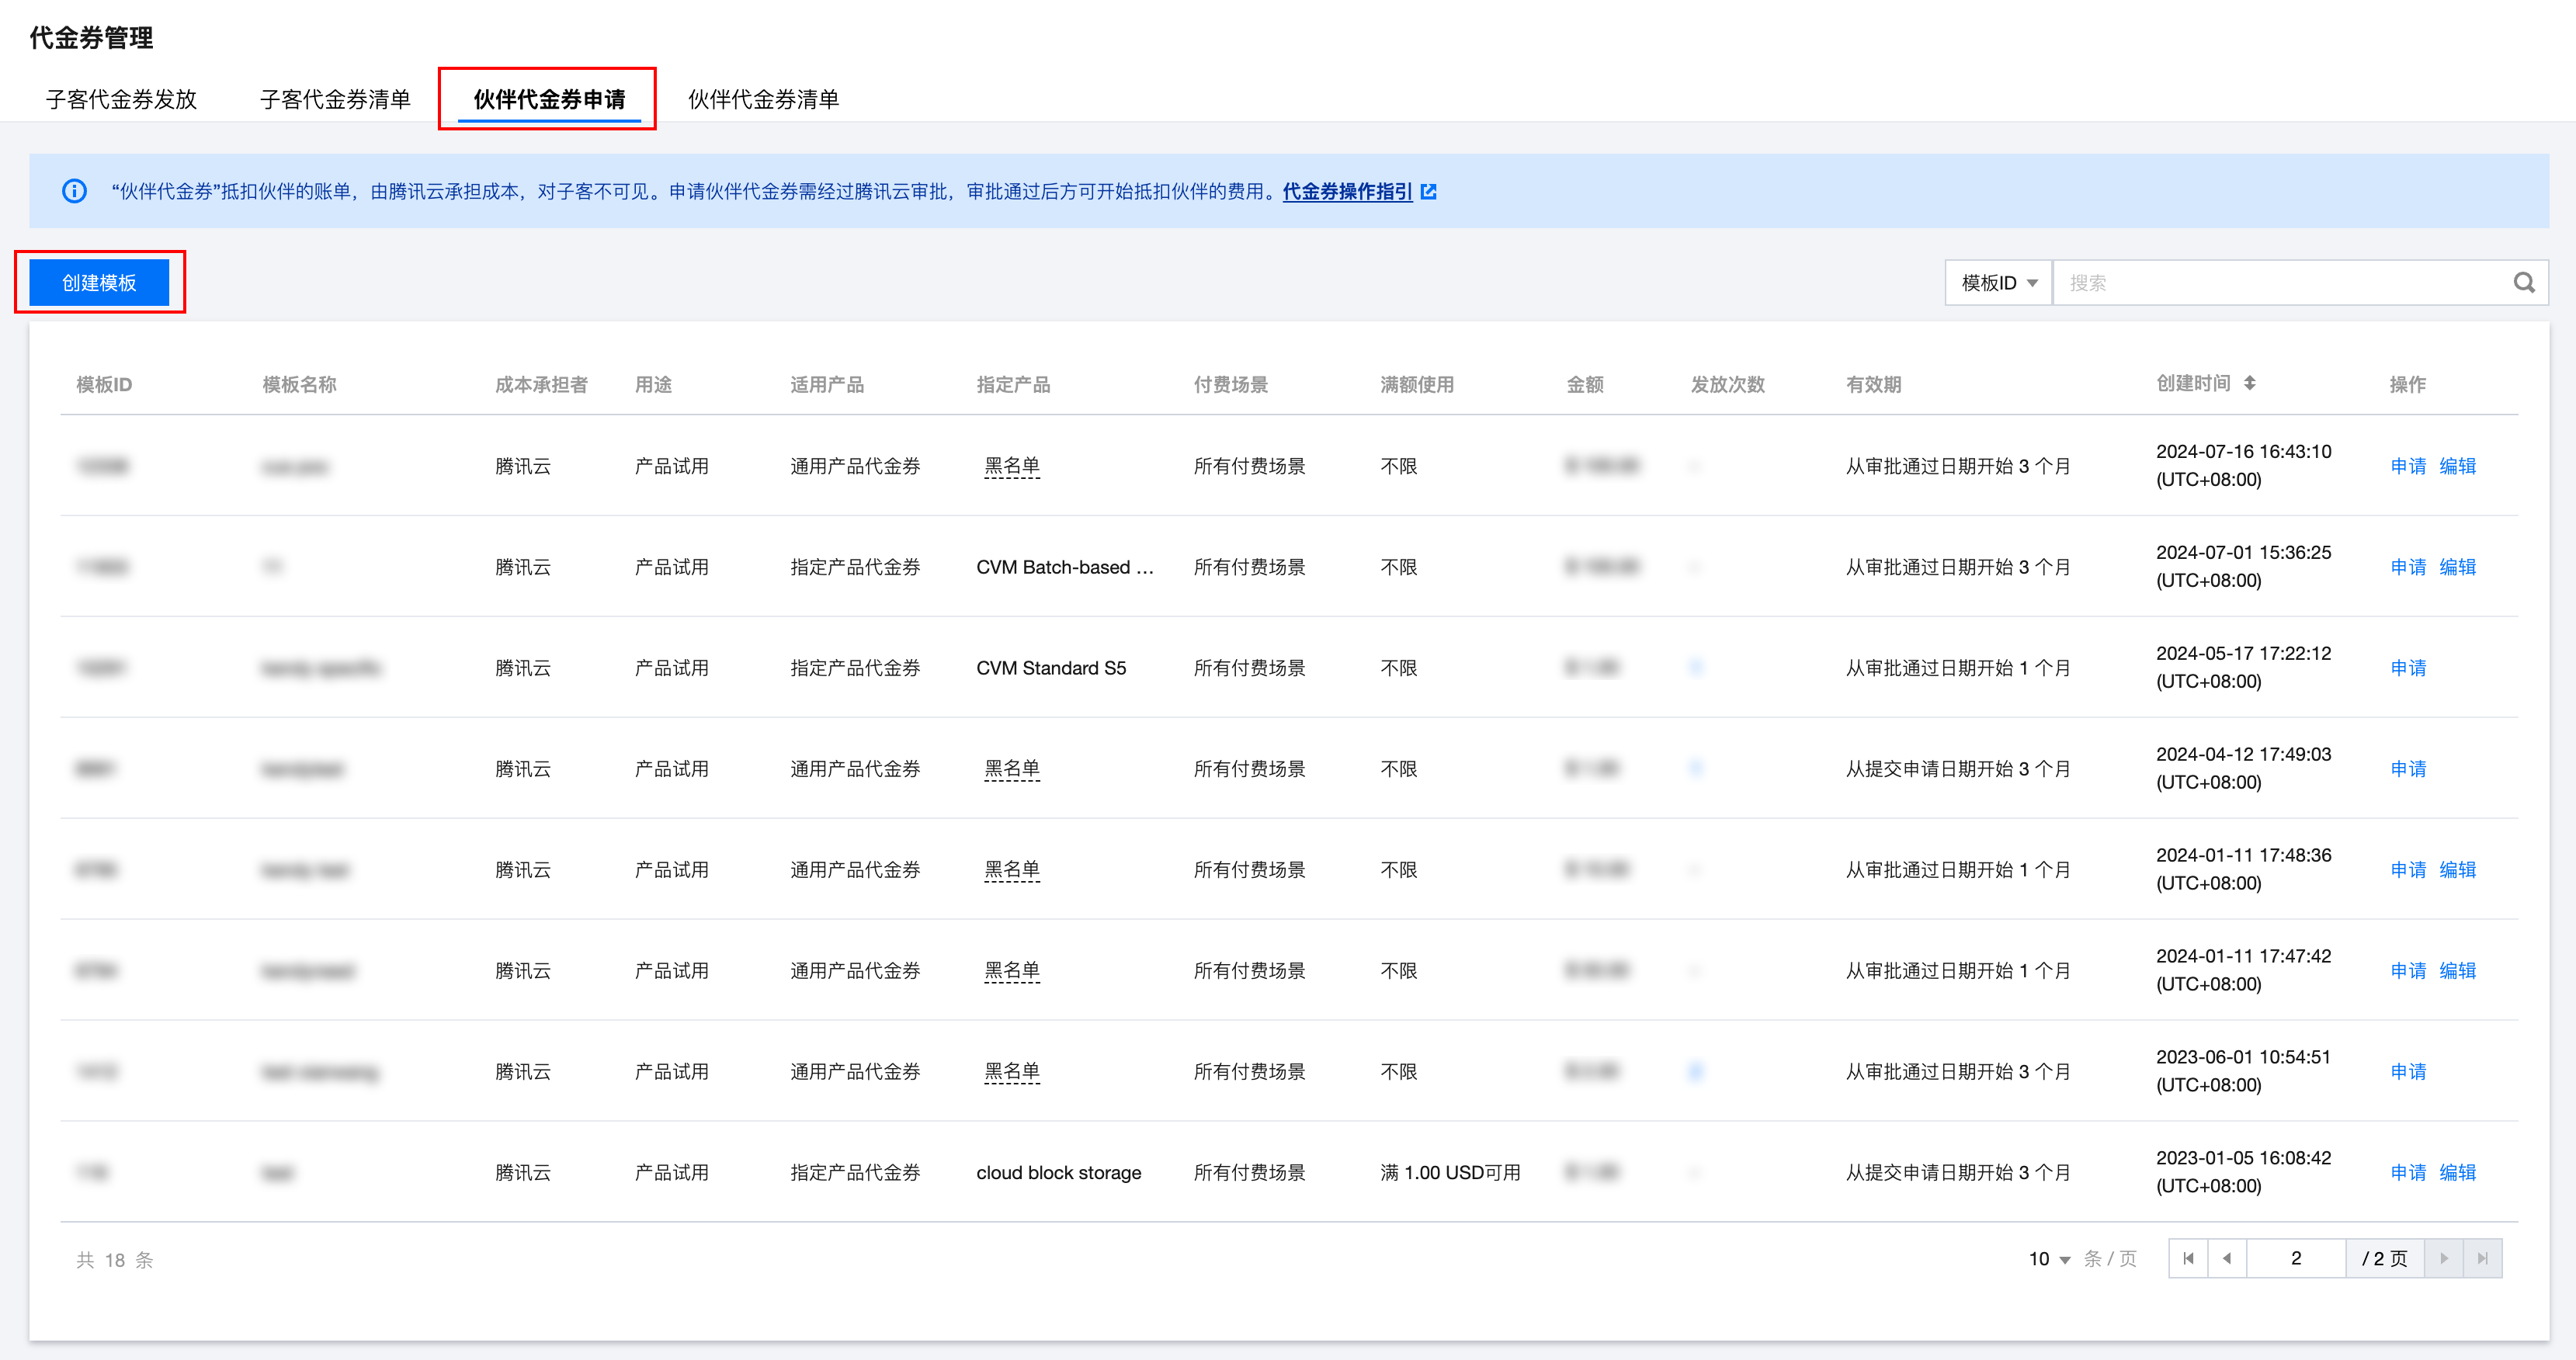This screenshot has height=1360, width=2576.
Task: Sort by 创建时间 using the sort arrows
Action: coord(2249,383)
